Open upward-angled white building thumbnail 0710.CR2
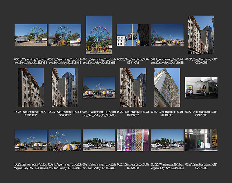Viewport: 232px width, 183px height. pos(167,88)
